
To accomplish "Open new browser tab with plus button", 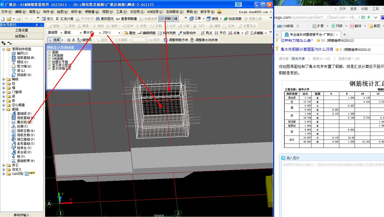I will pyautogui.click(x=345, y=35).
